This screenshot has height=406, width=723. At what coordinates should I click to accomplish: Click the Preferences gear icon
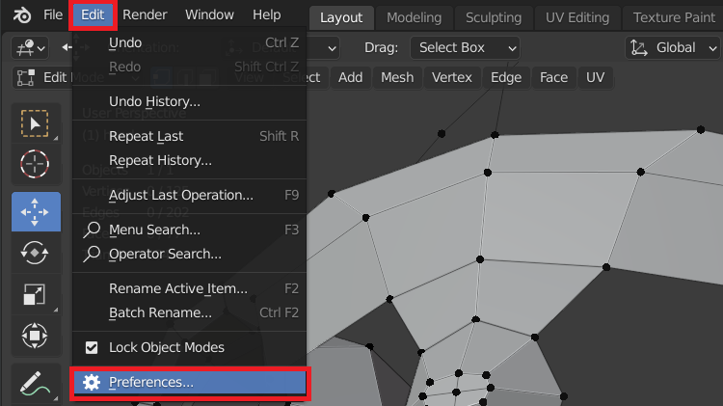click(92, 382)
